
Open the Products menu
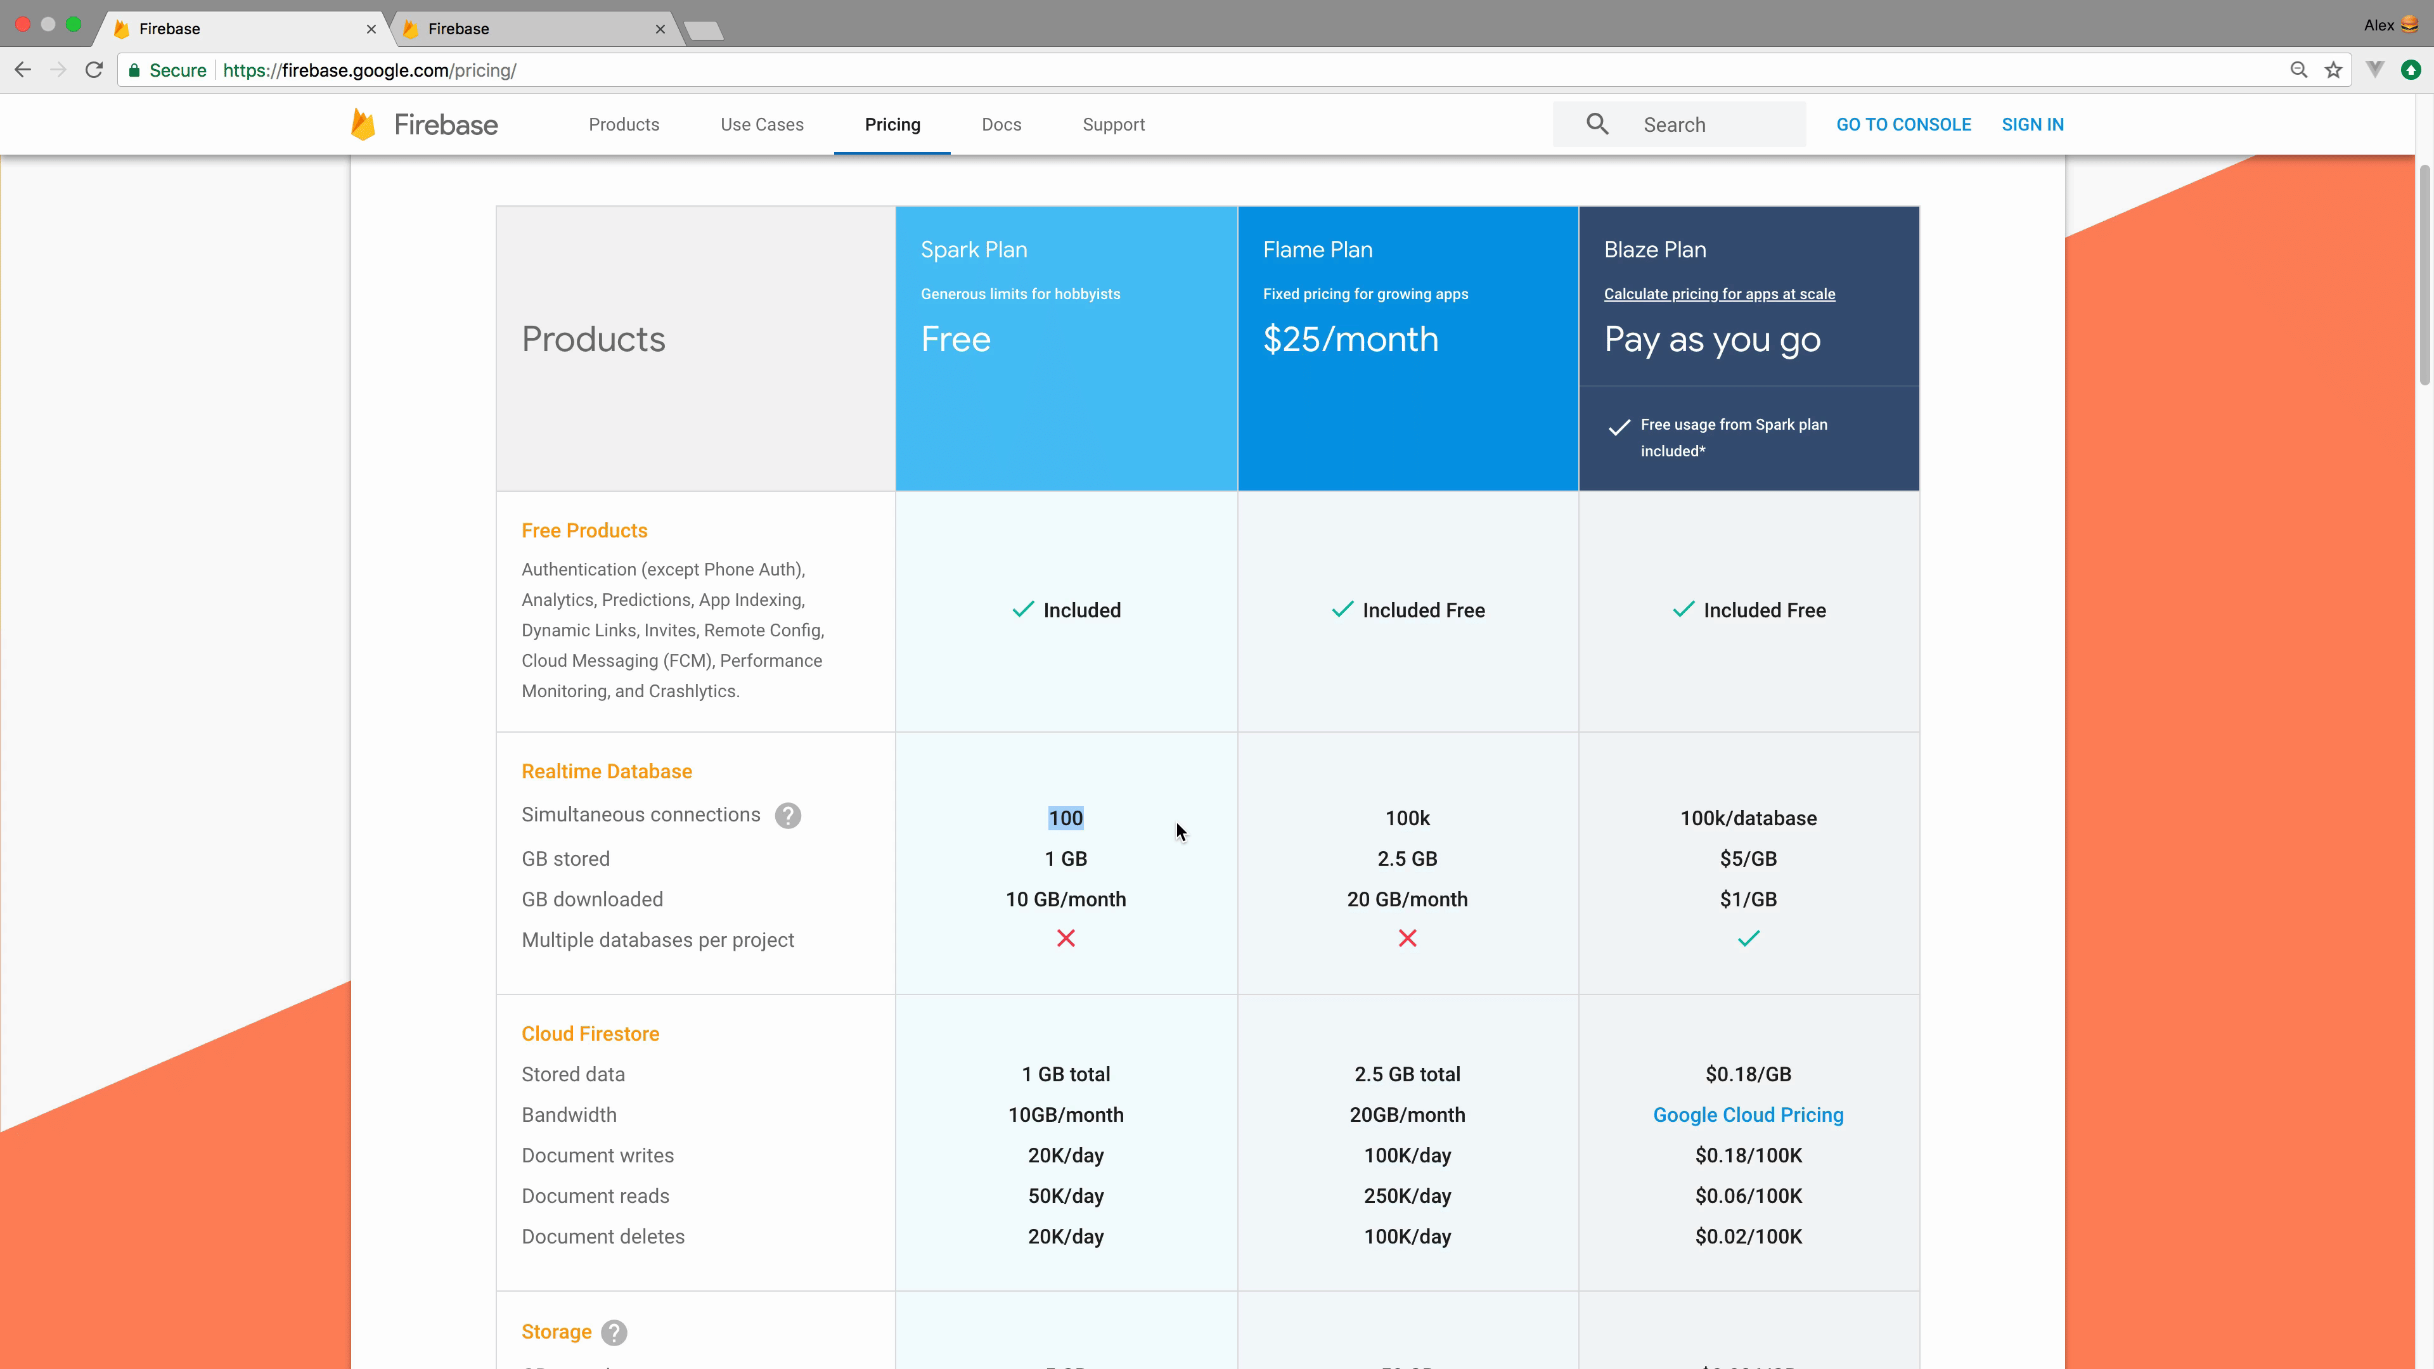point(624,125)
